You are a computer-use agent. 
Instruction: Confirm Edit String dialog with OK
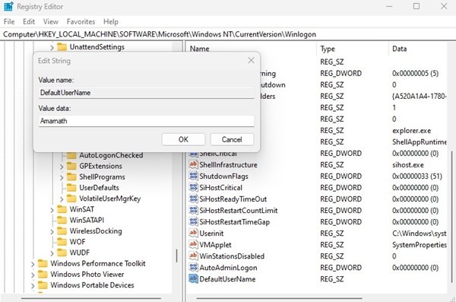[183, 139]
